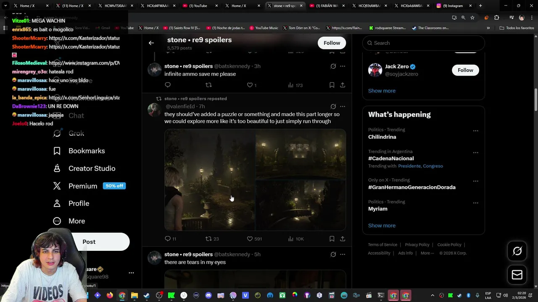
Task: Click the Post compose button
Action: 89,242
